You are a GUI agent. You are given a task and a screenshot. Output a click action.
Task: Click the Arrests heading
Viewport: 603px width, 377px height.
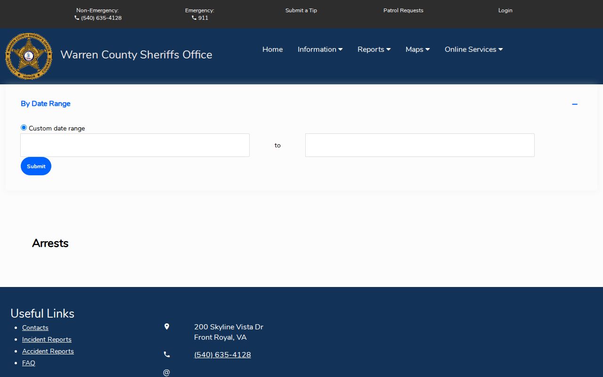click(50, 243)
